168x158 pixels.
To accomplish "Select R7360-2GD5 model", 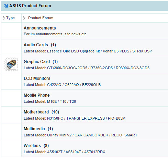I will click(102, 68).
